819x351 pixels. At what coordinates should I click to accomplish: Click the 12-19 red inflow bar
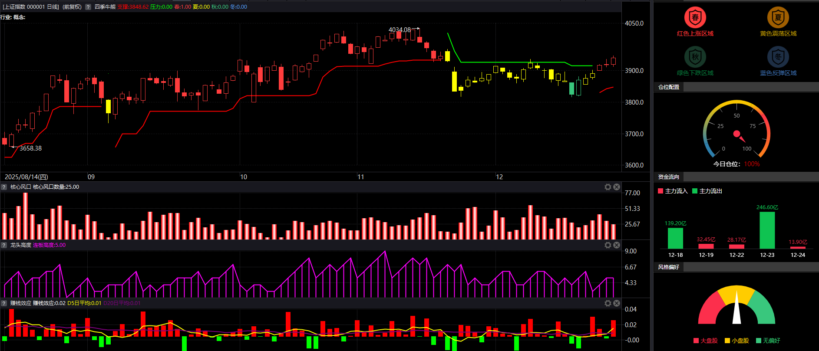tap(706, 246)
